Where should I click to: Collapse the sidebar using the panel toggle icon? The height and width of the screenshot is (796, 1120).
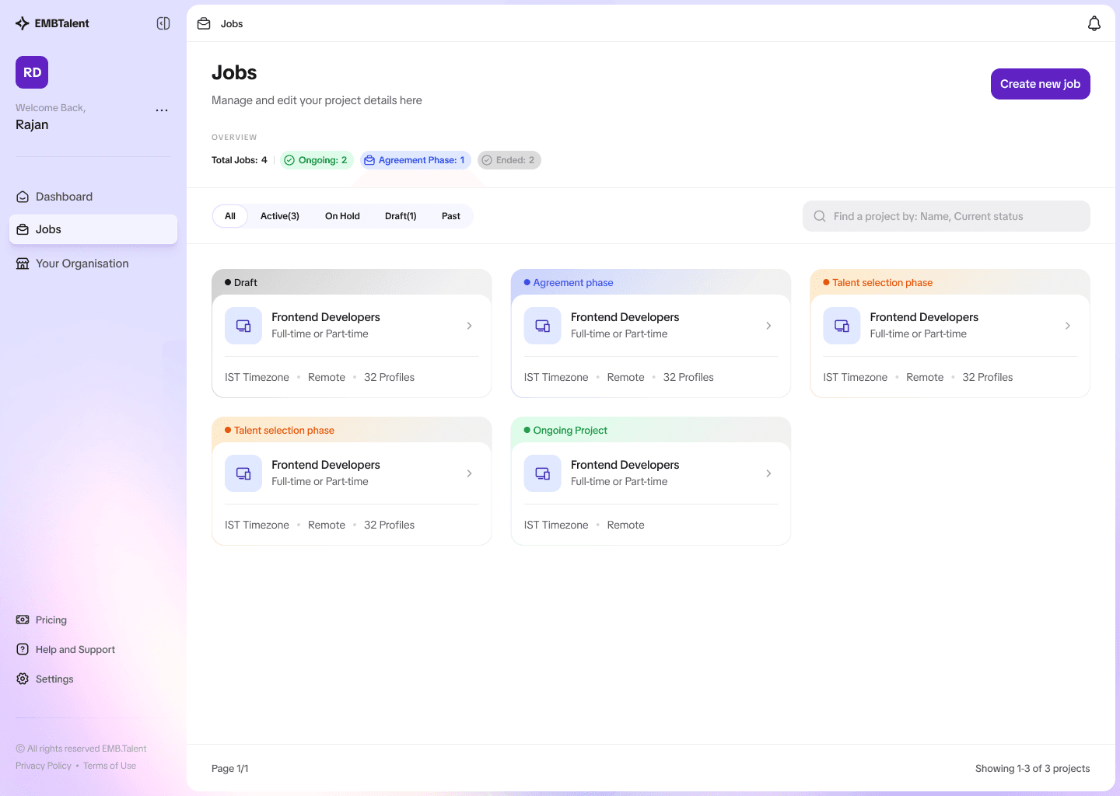(163, 23)
